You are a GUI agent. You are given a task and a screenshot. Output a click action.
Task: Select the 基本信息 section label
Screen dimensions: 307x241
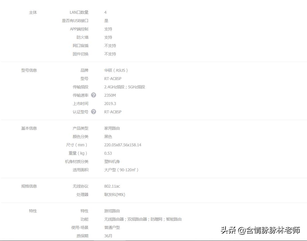coord(29,128)
